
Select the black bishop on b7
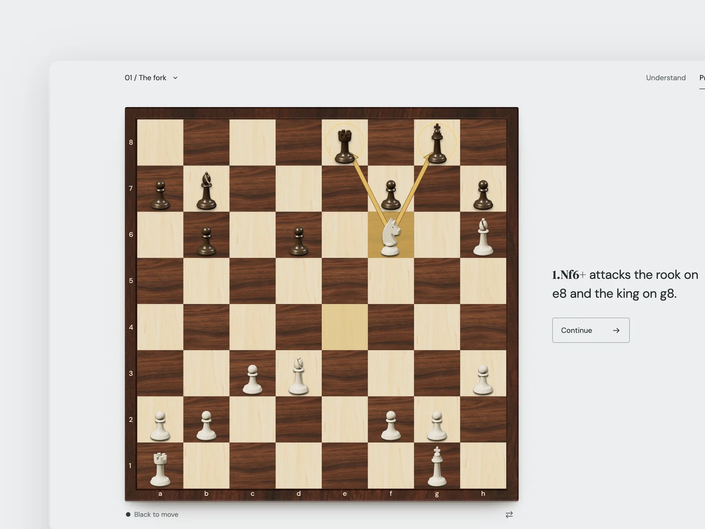click(206, 191)
